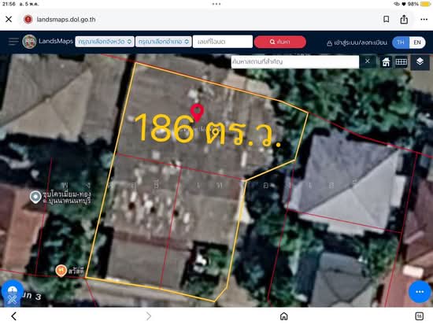Open the measurement ruler tool
The width and height of the screenshot is (433, 325).
(401, 62)
